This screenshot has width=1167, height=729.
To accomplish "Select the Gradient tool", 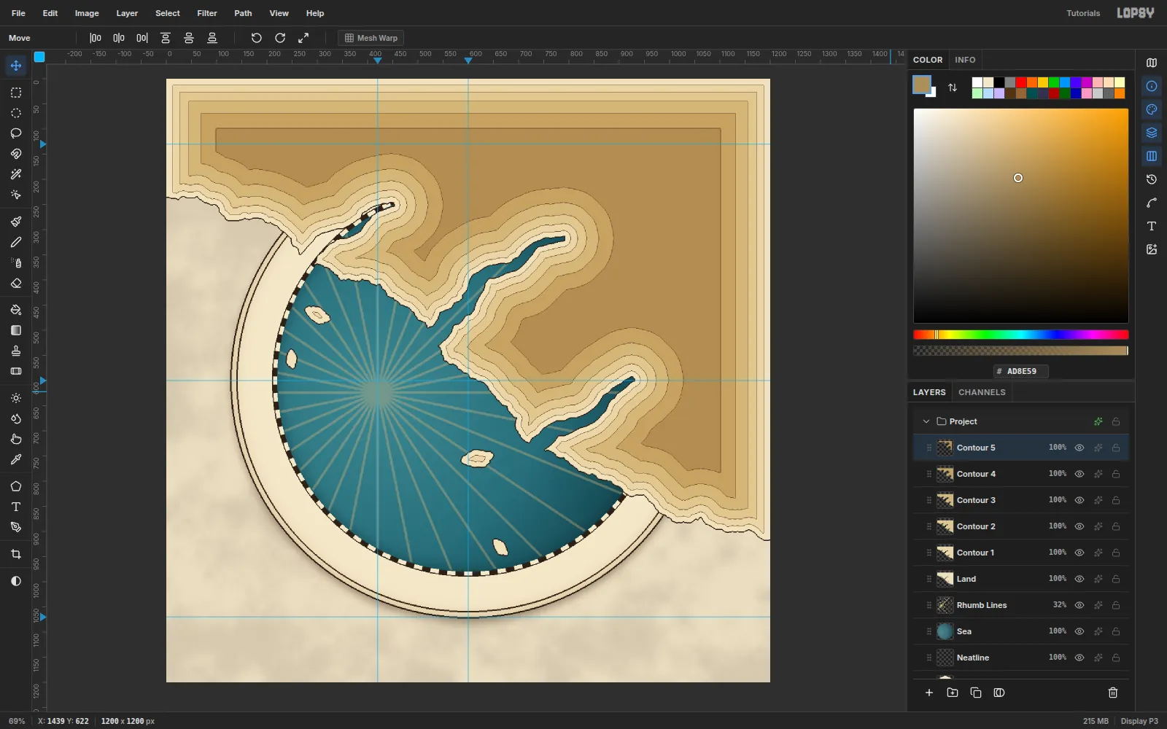I will (16, 330).
